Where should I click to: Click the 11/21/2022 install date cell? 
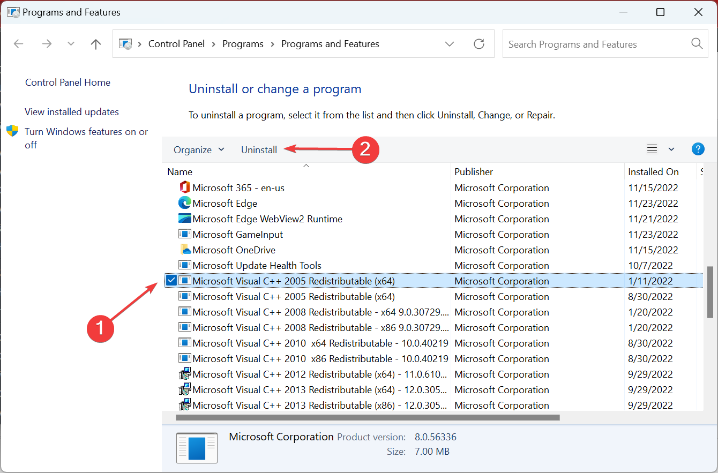[653, 219]
